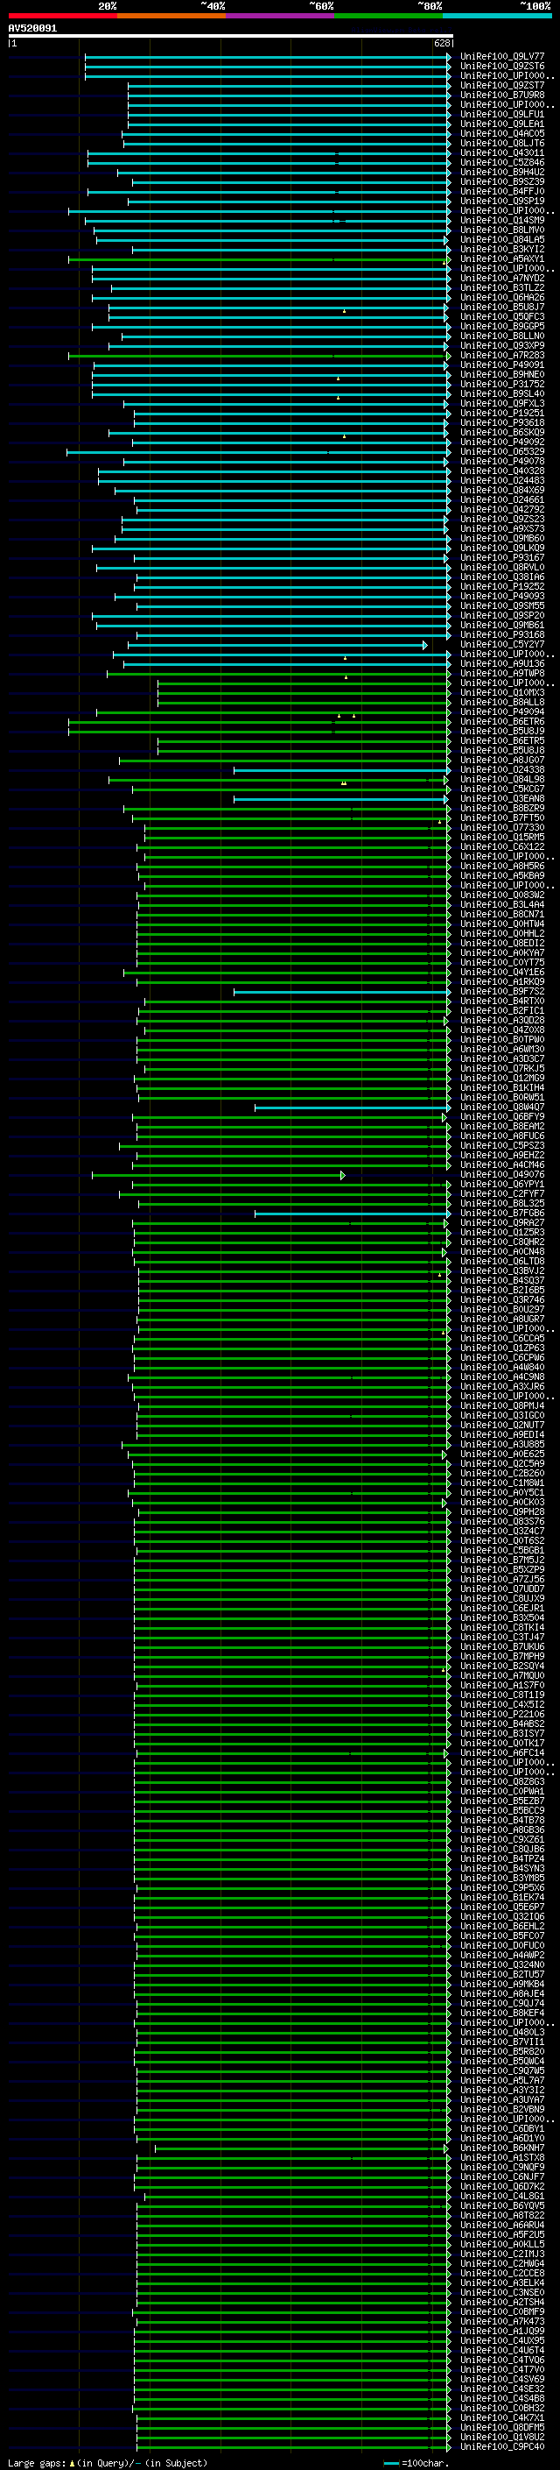Click UniRef100_C6X122 label
This screenshot has width=560, height=2470.
coord(502,847)
